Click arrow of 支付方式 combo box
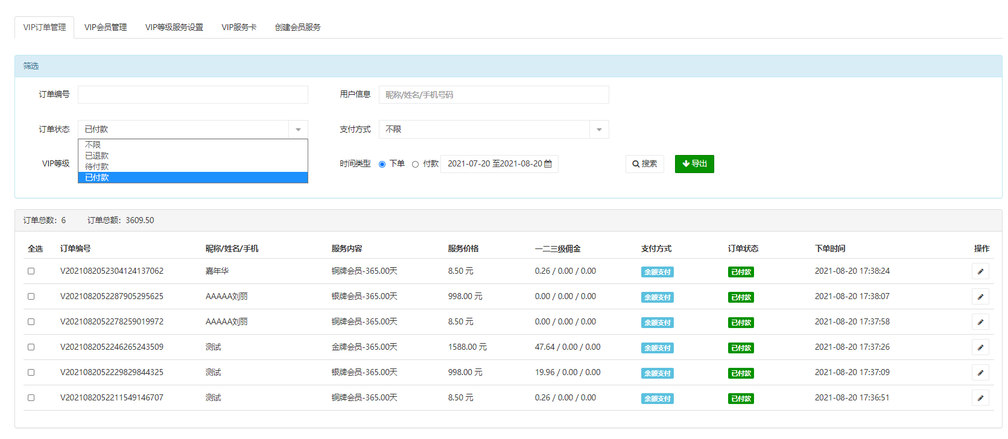This screenshot has width=1008, height=439. 599,129
